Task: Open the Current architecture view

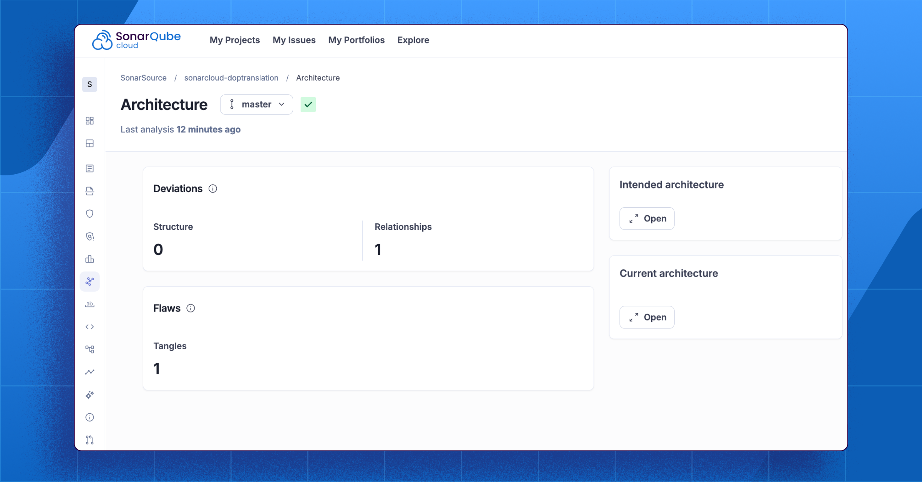Action: pos(647,317)
